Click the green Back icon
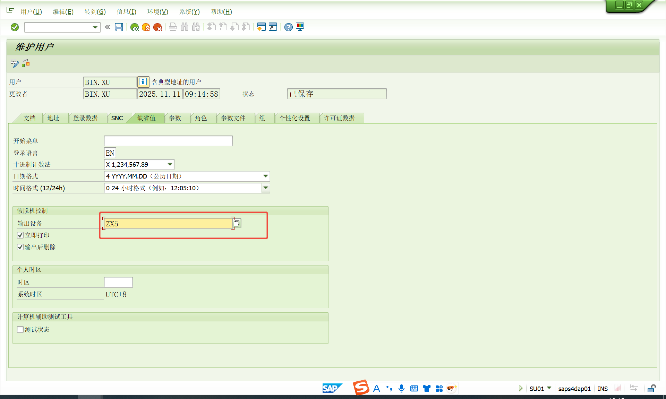Viewport: 666px width, 399px height. click(135, 27)
